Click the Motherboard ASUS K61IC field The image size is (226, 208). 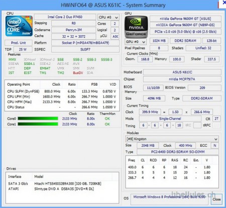(182, 72)
